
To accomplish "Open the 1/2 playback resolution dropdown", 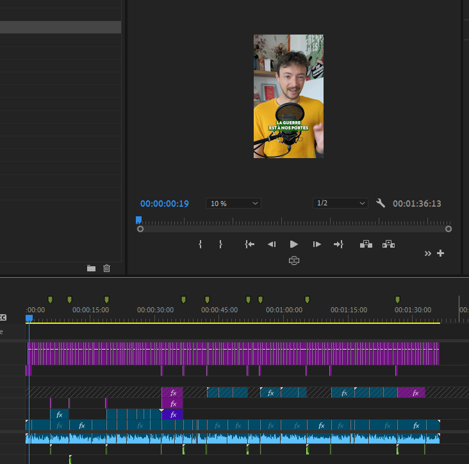I will [340, 203].
